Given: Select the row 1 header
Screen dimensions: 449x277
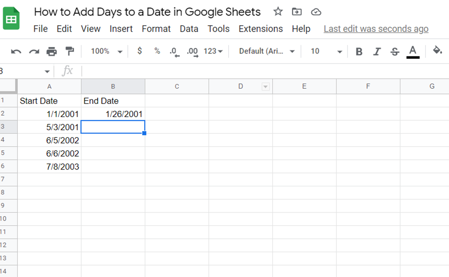Looking at the screenshot, I should coord(8,101).
